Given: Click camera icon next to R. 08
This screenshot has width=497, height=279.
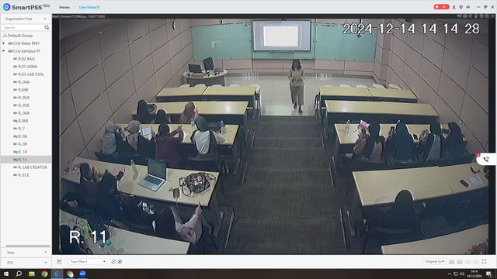Looking at the screenshot, I should pyautogui.click(x=16, y=136).
